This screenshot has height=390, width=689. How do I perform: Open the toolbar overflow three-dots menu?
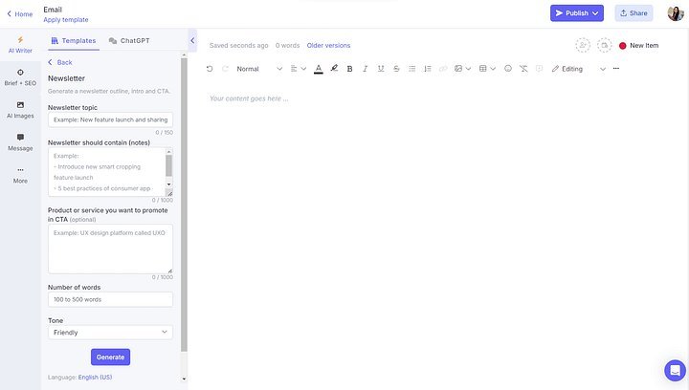pos(616,69)
